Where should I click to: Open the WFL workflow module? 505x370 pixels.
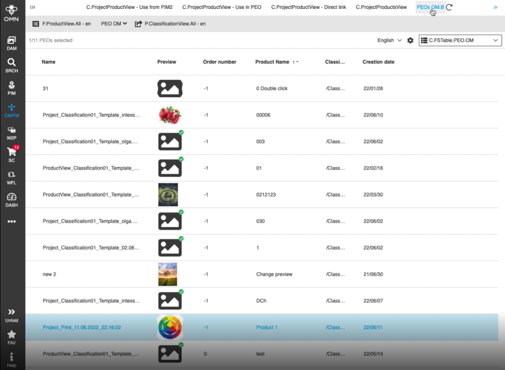pos(12,178)
